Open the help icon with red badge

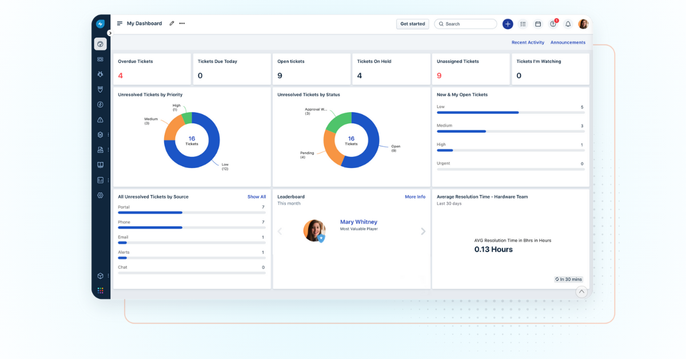click(553, 24)
